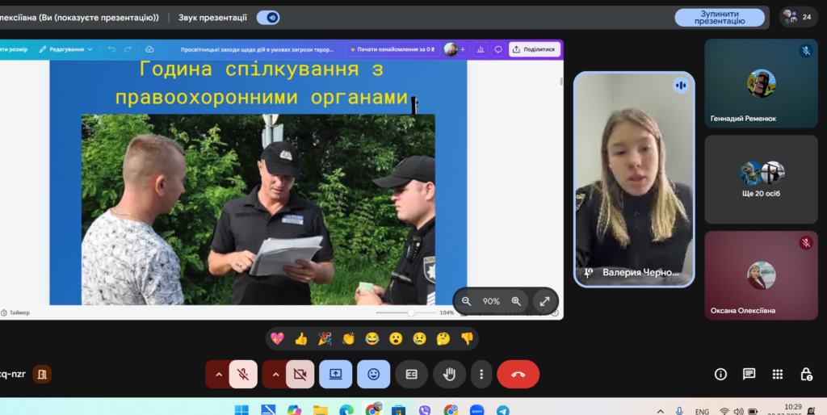827x415 pixels.
Task: Unmute the microphone
Action: tap(242, 374)
